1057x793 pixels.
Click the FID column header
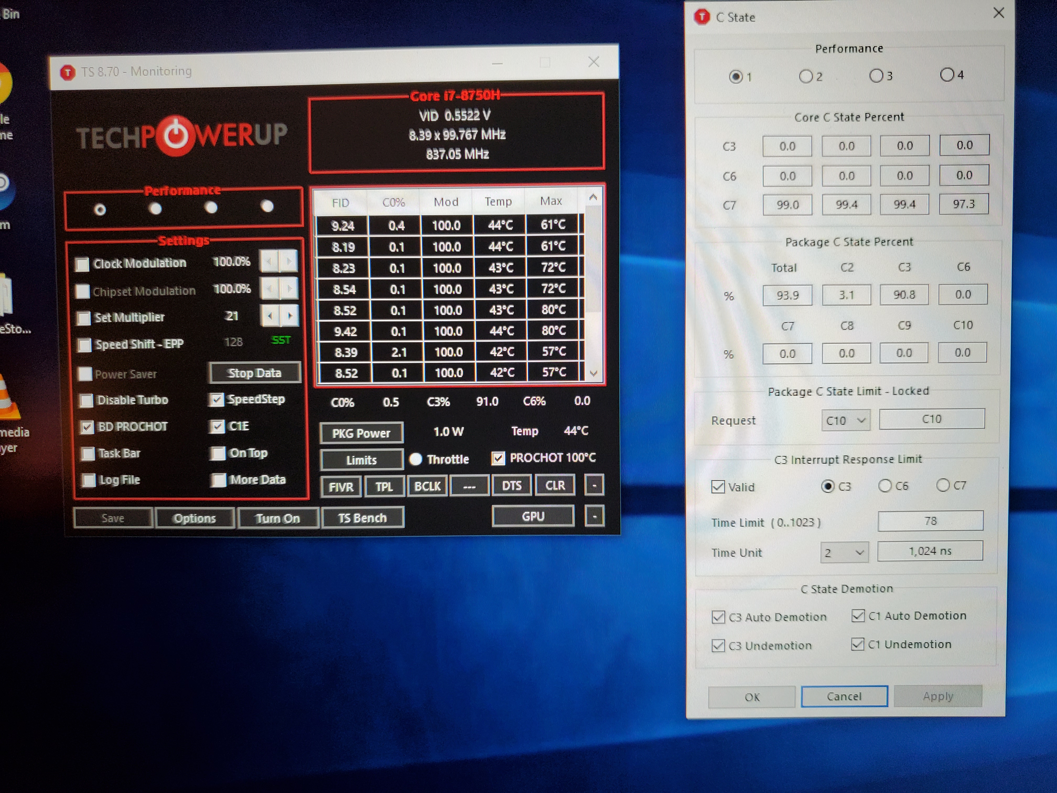click(340, 203)
